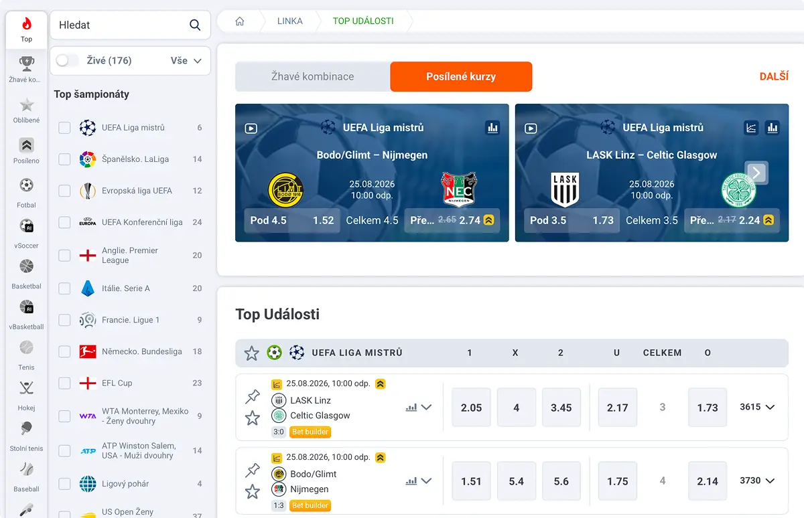Select vBasketball in the sports sidebar

(x=27, y=315)
